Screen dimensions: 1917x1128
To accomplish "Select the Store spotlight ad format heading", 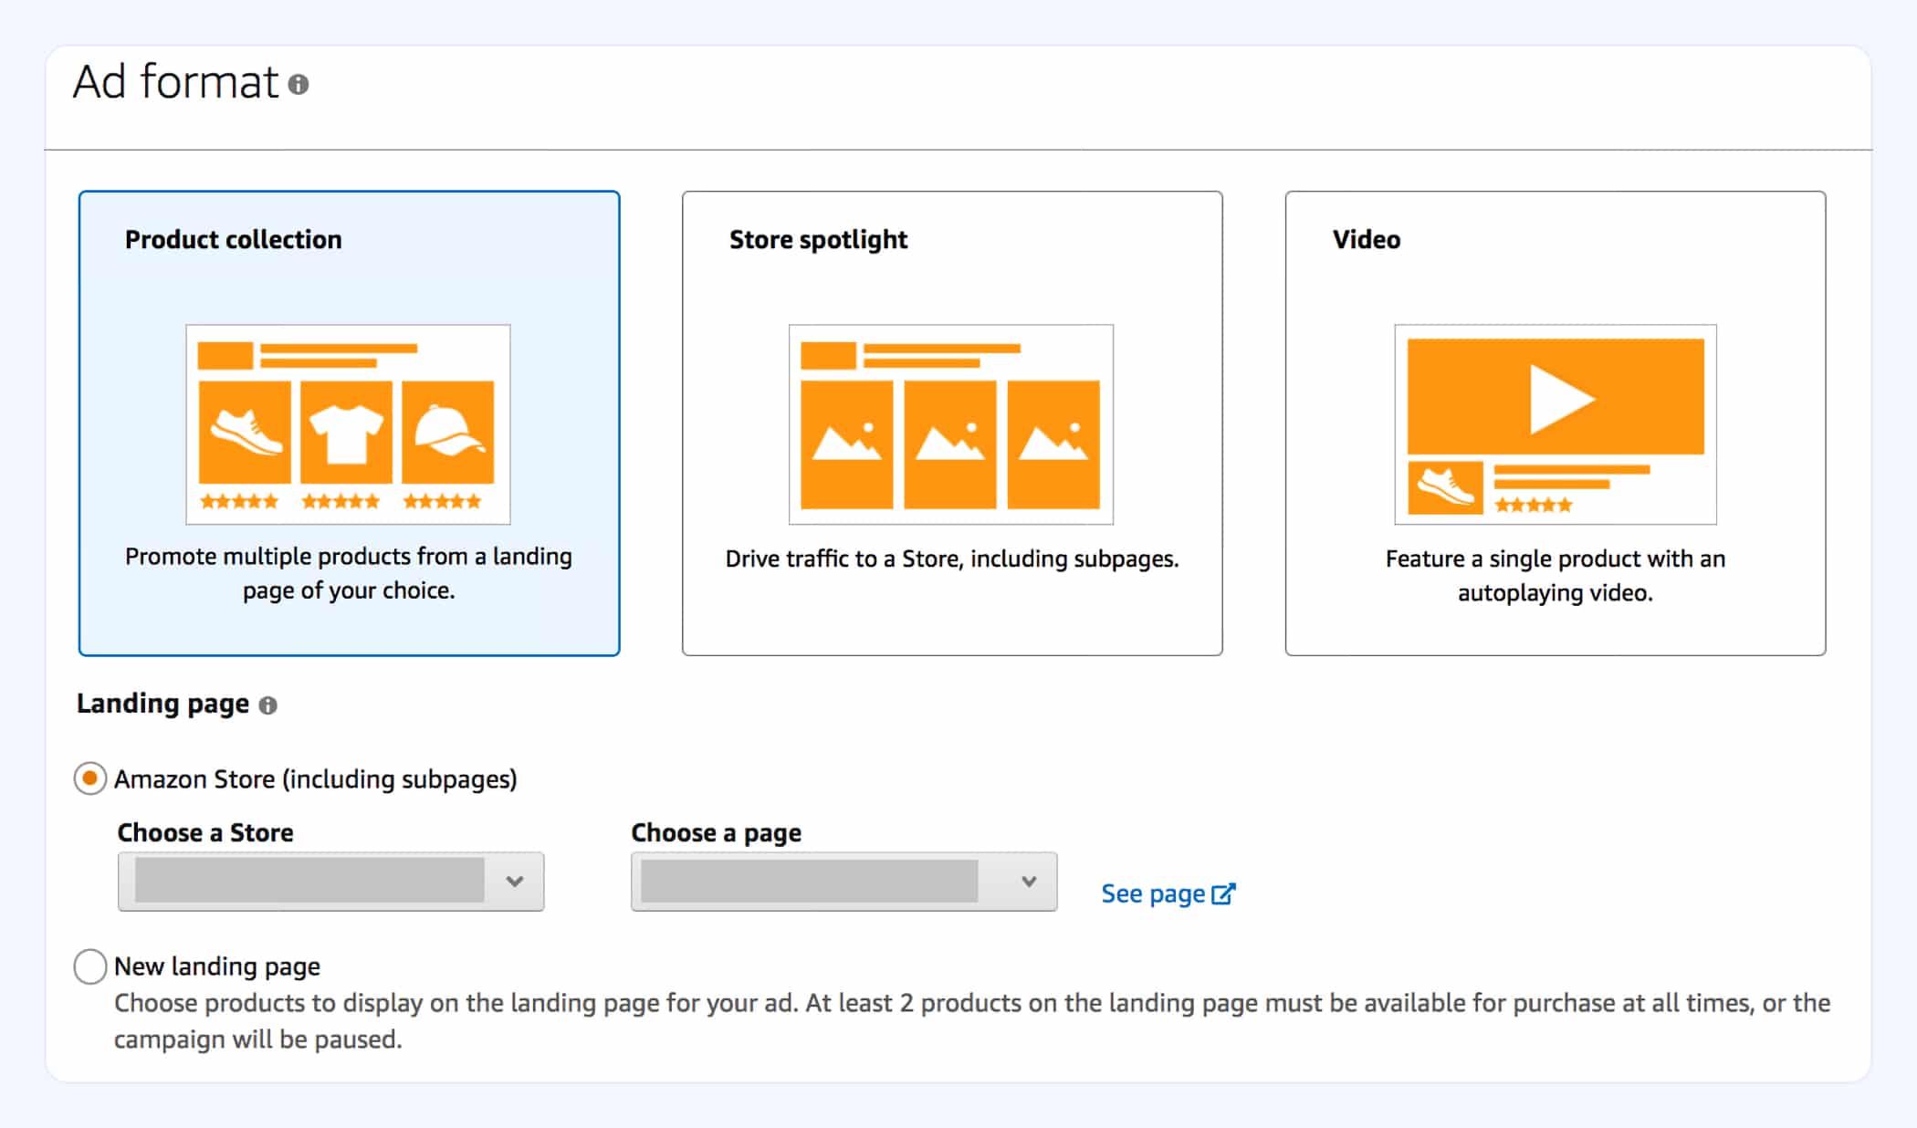I will pyautogui.click(x=818, y=240).
